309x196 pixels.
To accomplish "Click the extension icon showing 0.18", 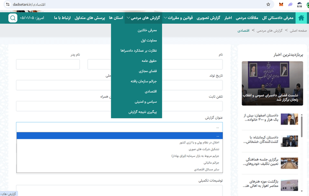I will tap(299, 5).
